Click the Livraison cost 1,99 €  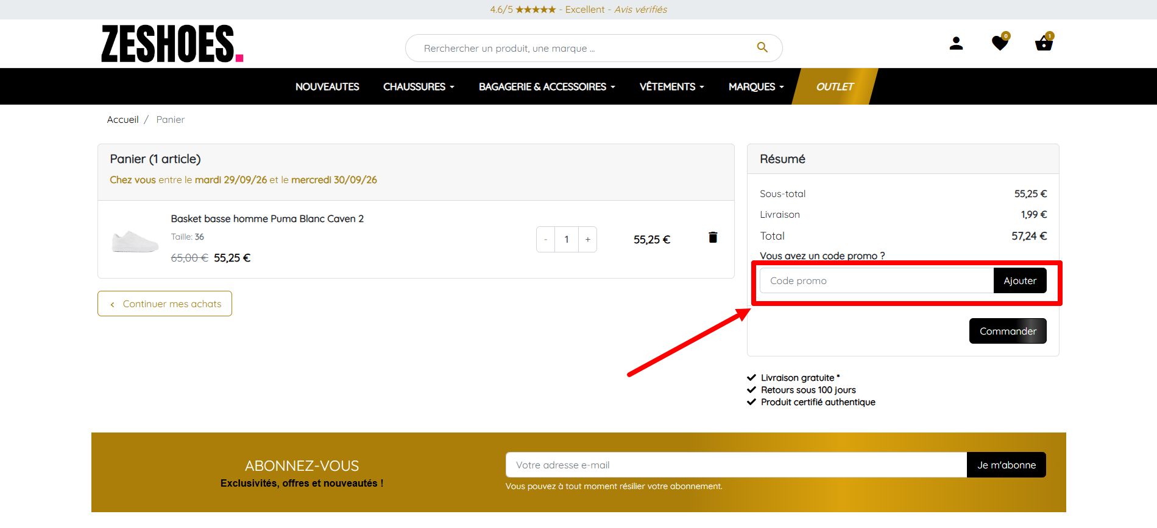click(1034, 215)
